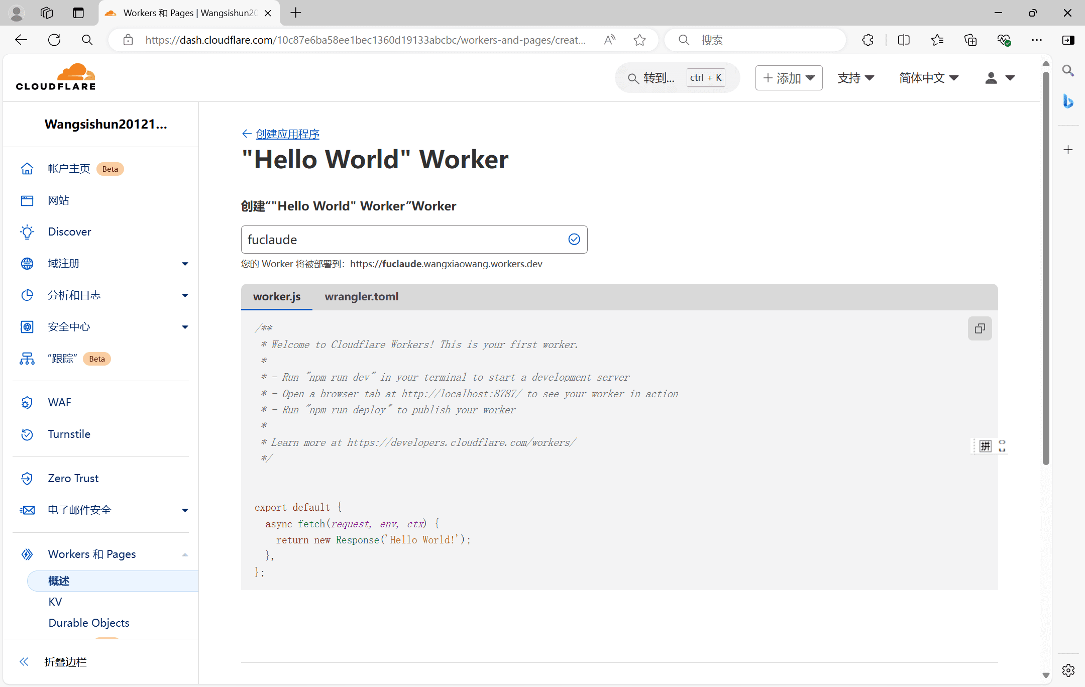Open Browser essentials heart icon

pyautogui.click(x=1004, y=40)
